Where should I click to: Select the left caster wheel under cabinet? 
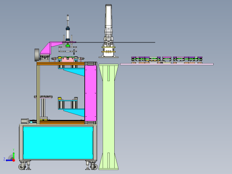coord(22,167)
